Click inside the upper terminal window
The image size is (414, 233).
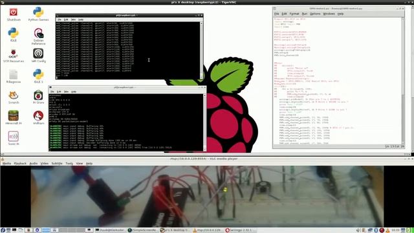(128, 50)
